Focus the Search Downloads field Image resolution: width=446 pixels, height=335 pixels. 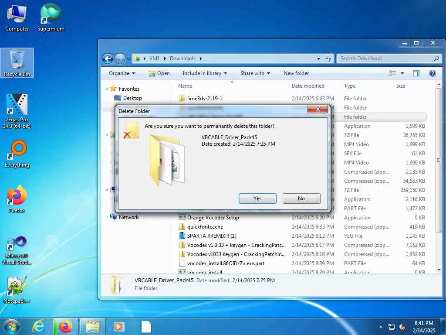pyautogui.click(x=389, y=58)
